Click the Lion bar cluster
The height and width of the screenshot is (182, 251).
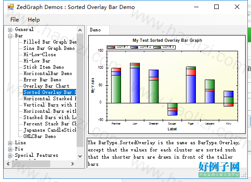click(135, 83)
